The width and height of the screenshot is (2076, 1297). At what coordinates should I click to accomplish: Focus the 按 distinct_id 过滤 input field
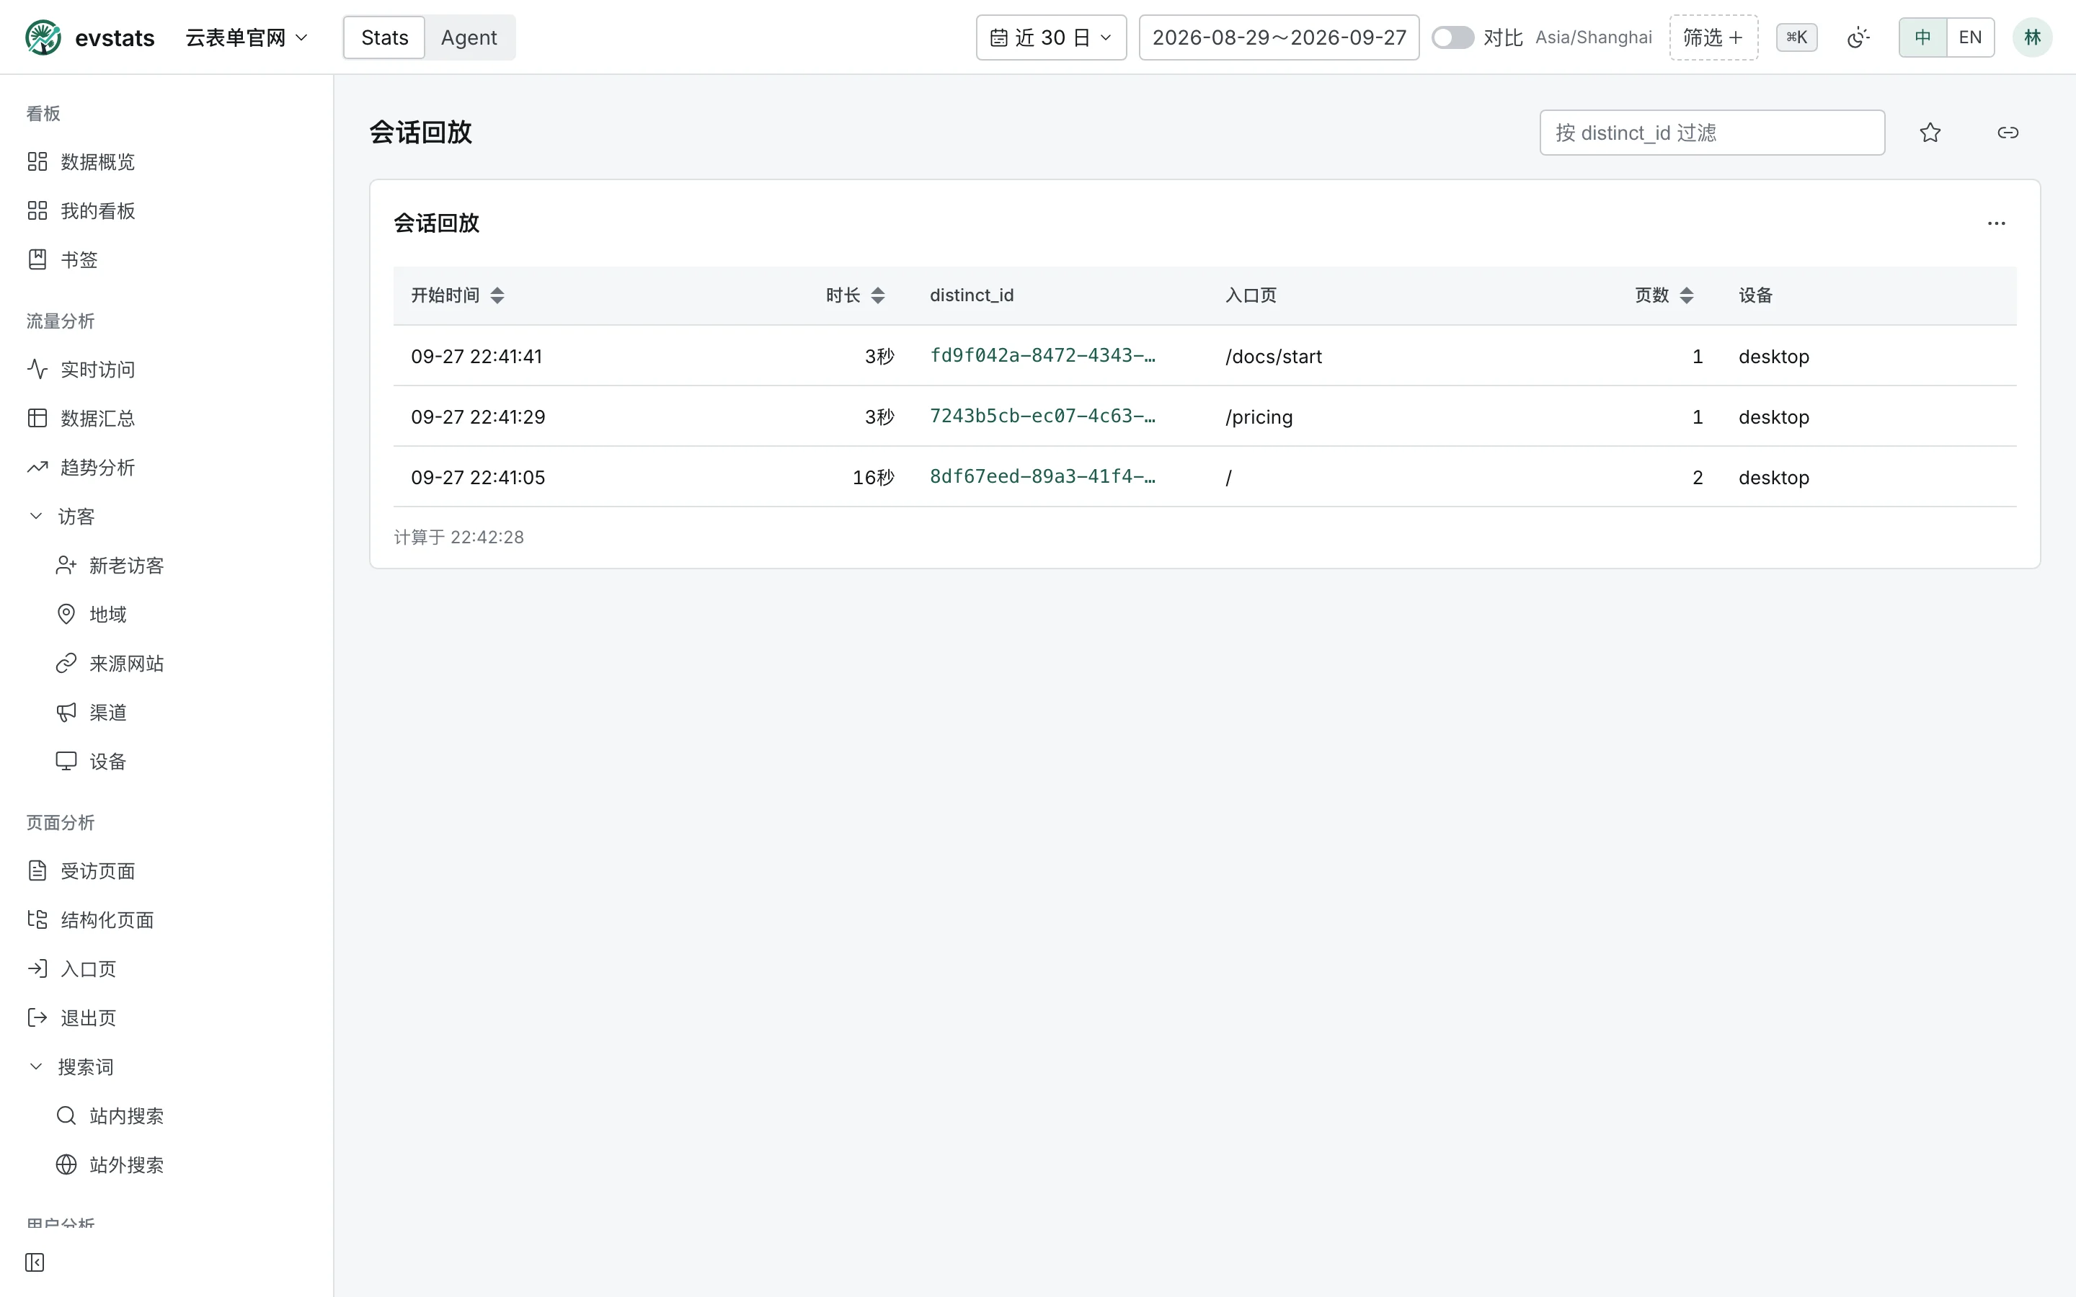pos(1711,132)
